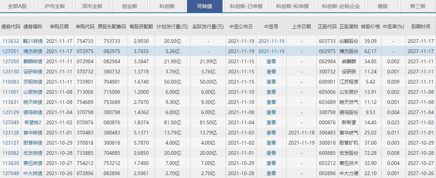Image resolution: width=436 pixels, height=178 pixels.
Task: Switch to the 全部A股 tab
Action: tap(17, 6)
